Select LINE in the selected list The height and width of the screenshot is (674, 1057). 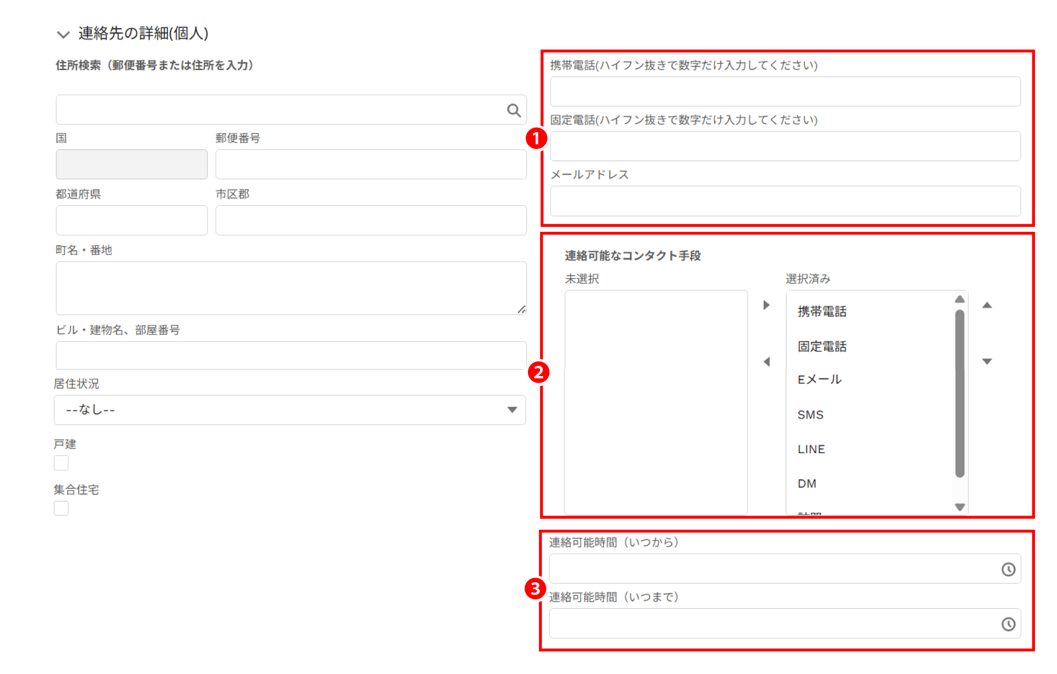(811, 449)
